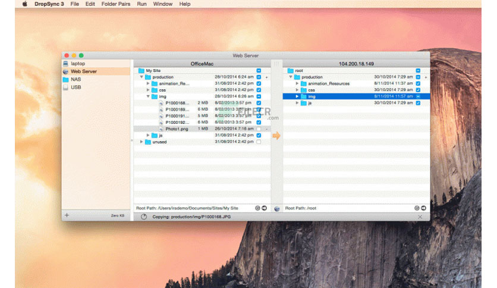Click the 104.200.18.149 column header
497x288 pixels.
(x=356, y=64)
